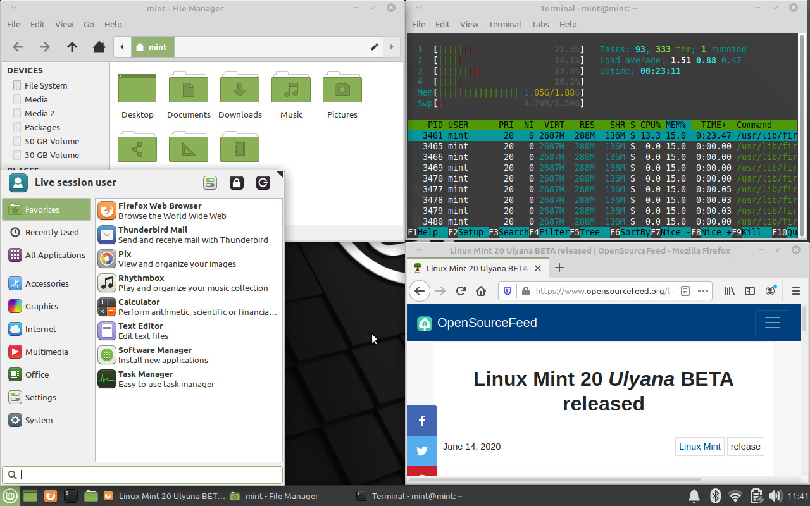The width and height of the screenshot is (810, 506).
Task: Select Graphics category in menu
Action: (47, 306)
